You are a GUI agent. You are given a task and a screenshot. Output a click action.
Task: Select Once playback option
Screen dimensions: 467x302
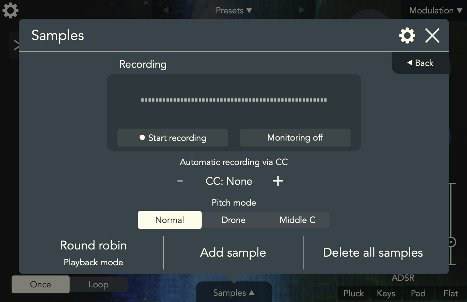click(40, 284)
